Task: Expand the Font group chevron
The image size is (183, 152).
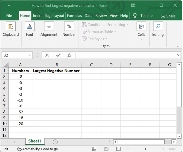Action: 30,39
